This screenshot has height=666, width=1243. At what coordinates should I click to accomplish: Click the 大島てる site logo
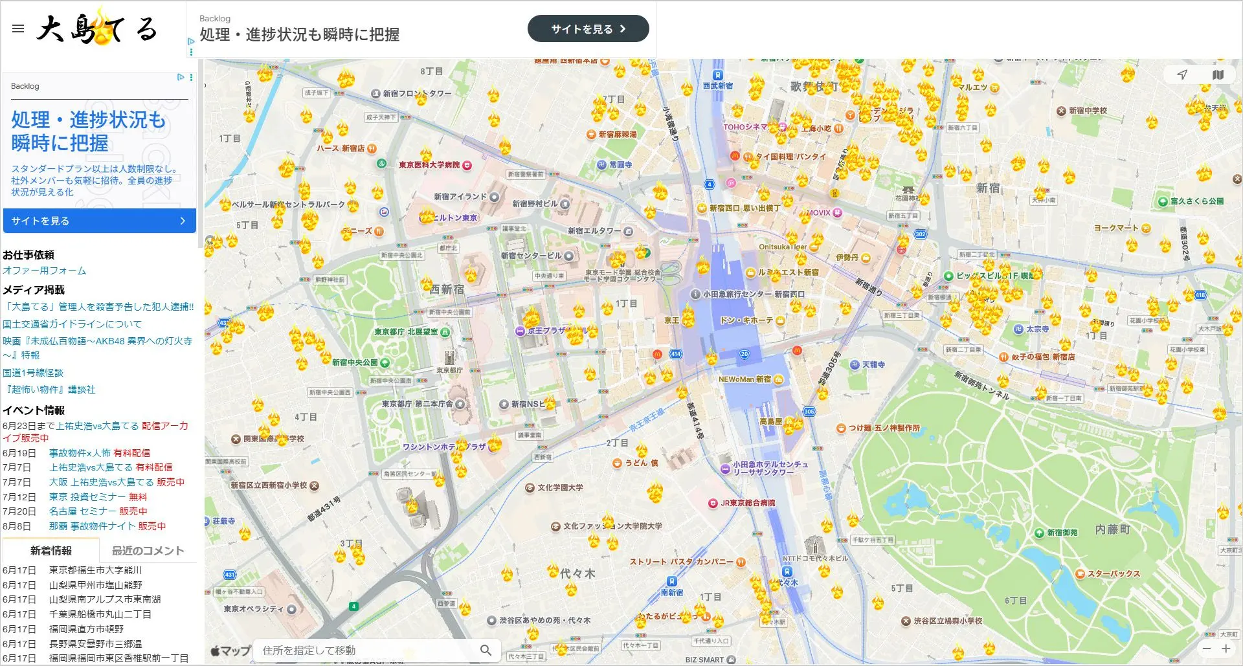click(x=97, y=28)
